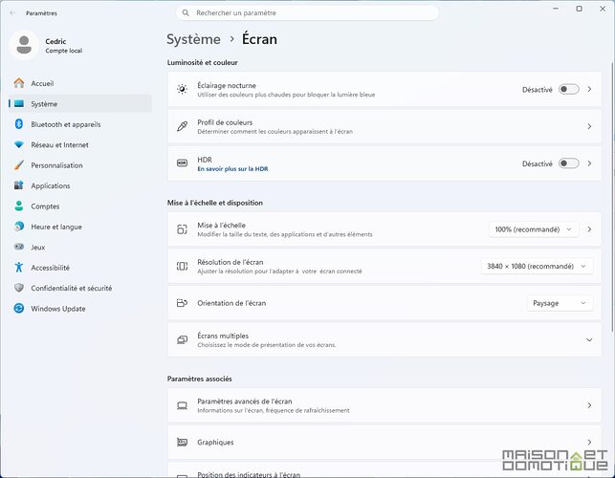Click En savoir plus sur la HDR link
Screen dimensions: 615x478
(x=232, y=169)
